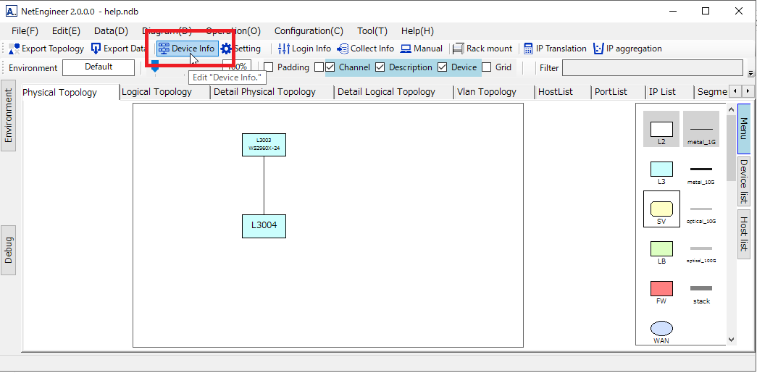This screenshot has height=373, width=757.
Task: Open the Configuration(C) menu
Action: tap(309, 31)
